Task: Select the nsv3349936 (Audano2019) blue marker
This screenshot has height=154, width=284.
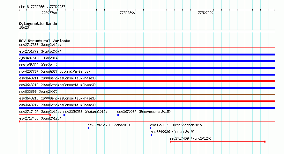Action: 152,135
